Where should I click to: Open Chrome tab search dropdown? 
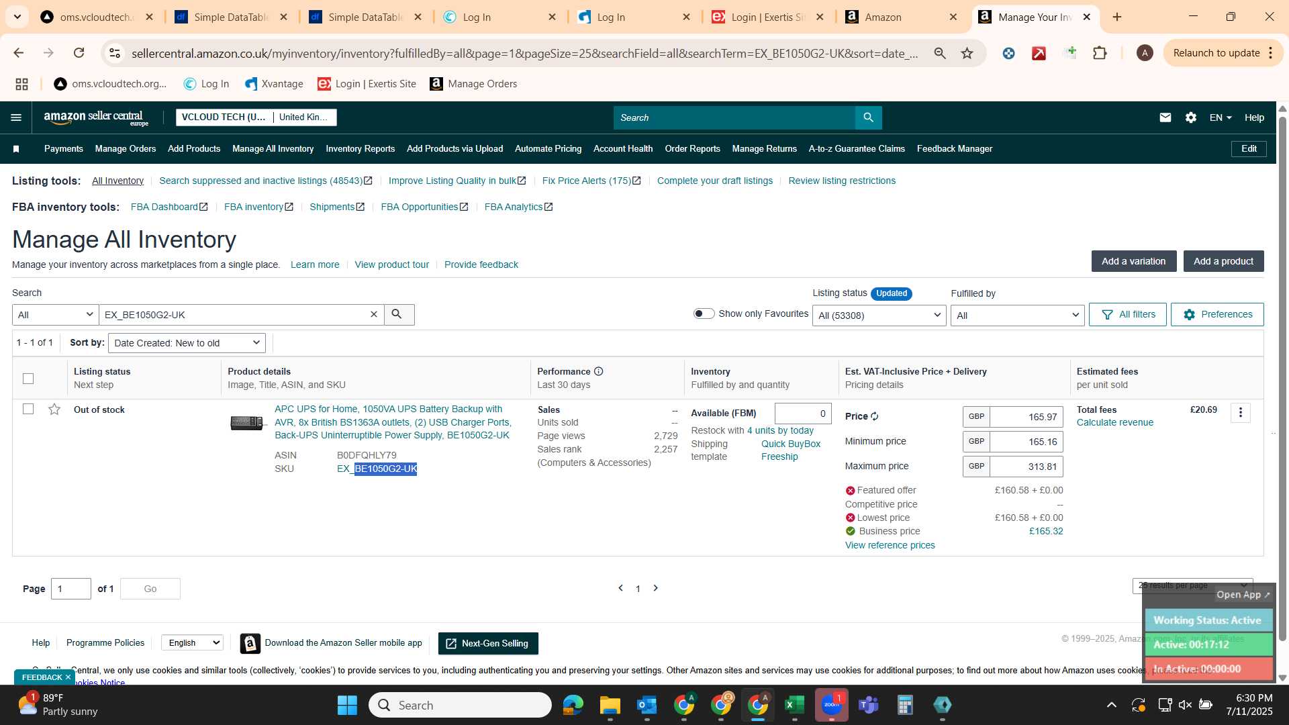17,17
